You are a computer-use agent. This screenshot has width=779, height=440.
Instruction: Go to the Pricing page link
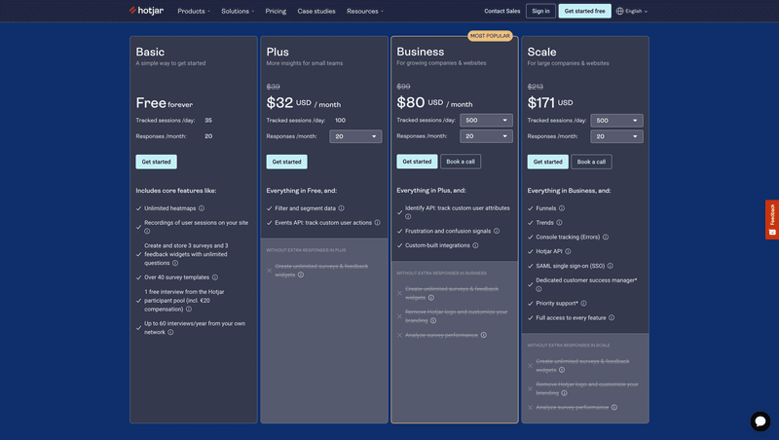[x=276, y=11]
